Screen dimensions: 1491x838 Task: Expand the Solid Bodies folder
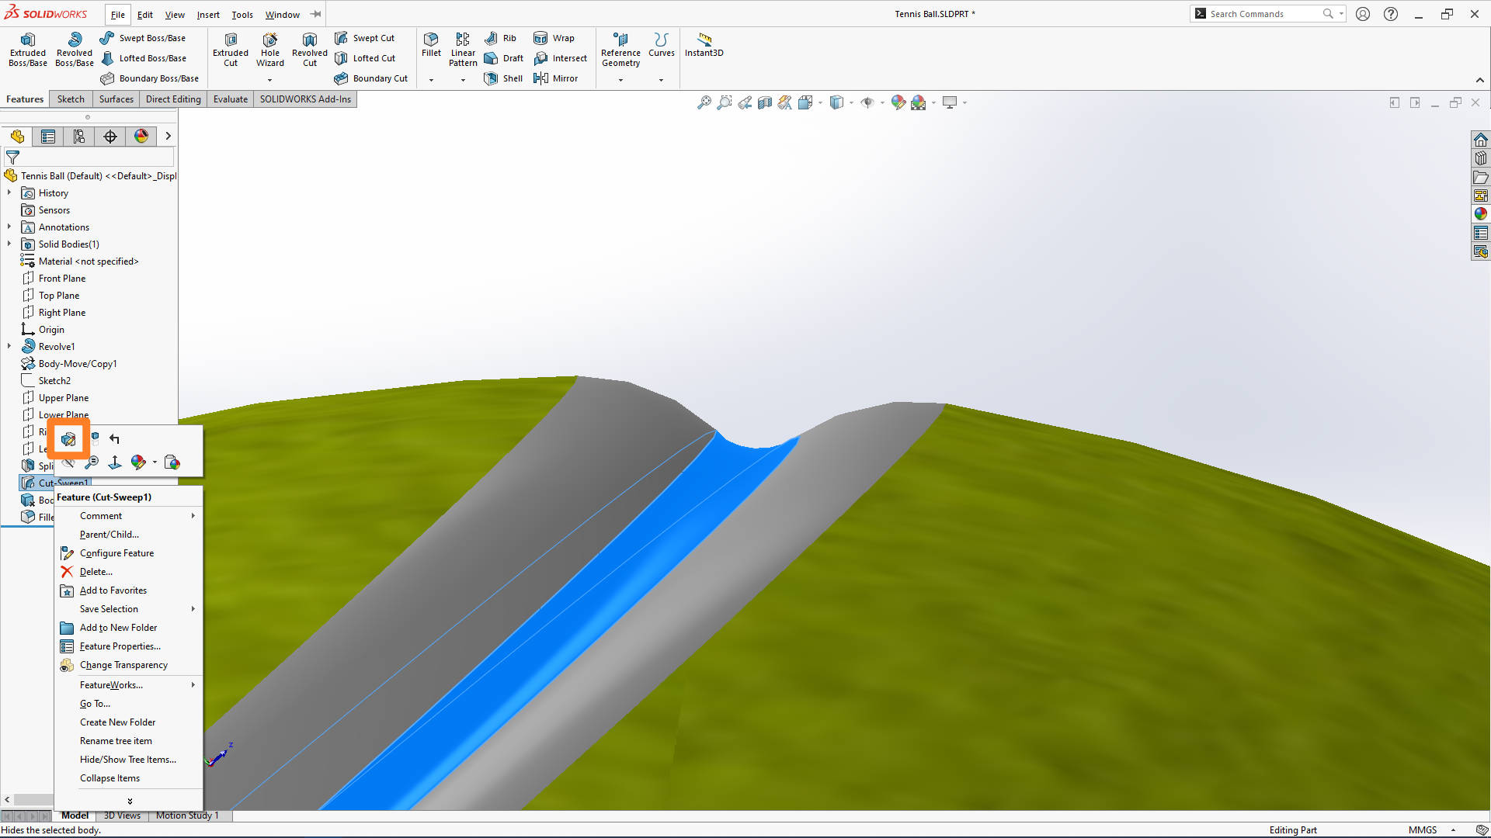(x=9, y=244)
